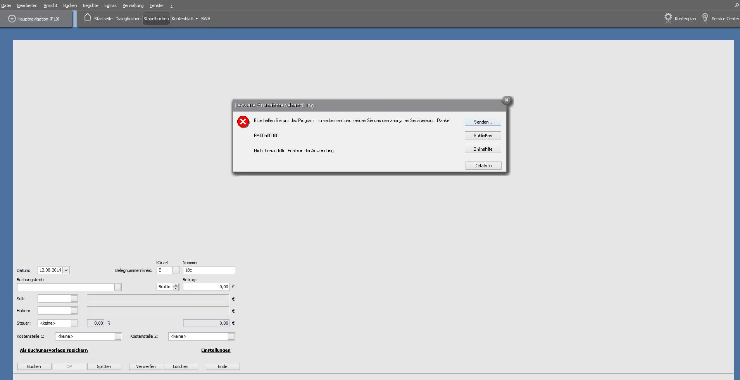Open Hauptnavigation [F10] panel
Image resolution: width=740 pixels, height=380 pixels.
(x=36, y=19)
